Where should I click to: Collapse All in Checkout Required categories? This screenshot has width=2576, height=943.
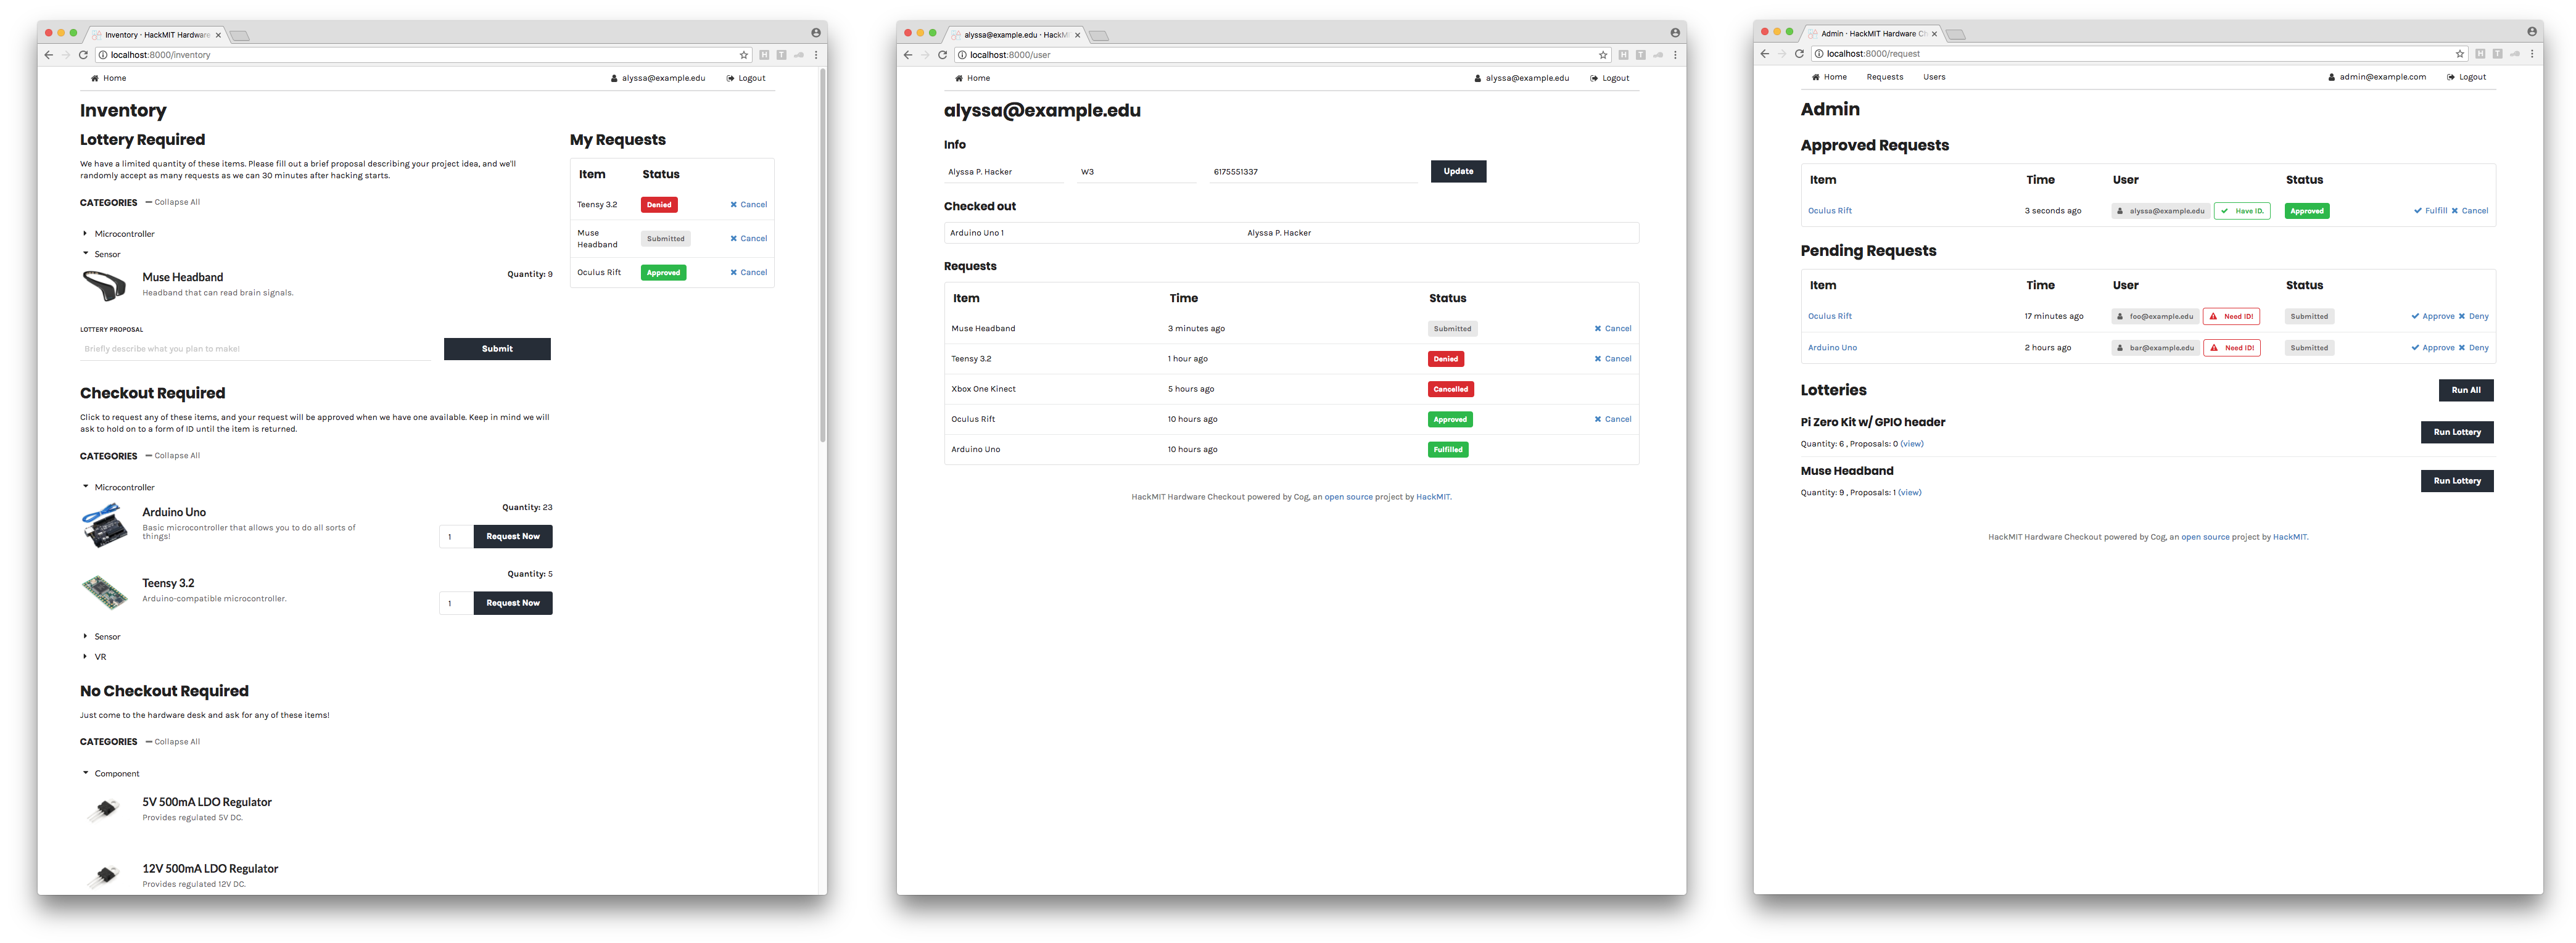pos(173,455)
